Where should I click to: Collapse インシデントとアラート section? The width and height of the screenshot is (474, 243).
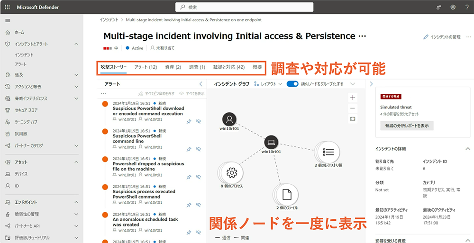tap(76, 44)
